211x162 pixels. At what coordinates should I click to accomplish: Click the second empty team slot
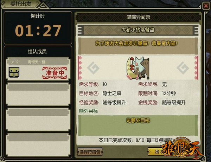tap(38, 94)
